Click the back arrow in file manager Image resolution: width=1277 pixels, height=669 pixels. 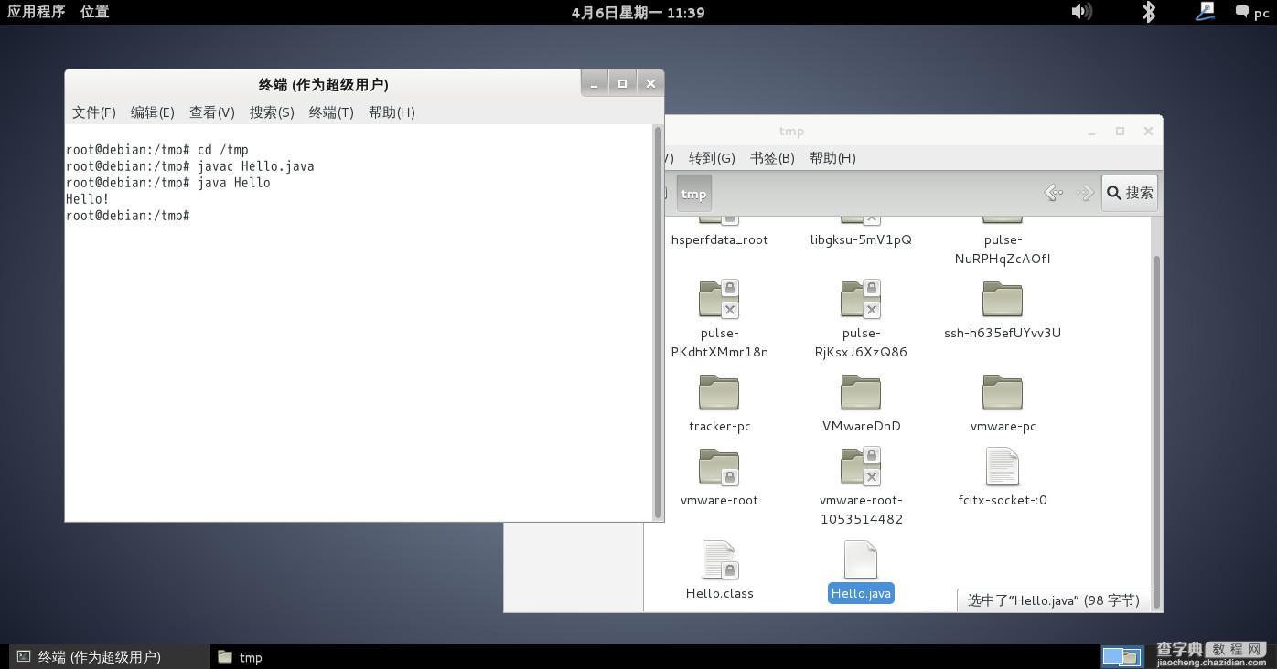[x=1054, y=193]
